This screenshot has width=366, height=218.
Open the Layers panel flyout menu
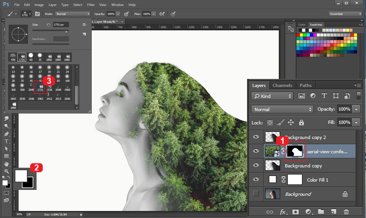[x=358, y=85]
